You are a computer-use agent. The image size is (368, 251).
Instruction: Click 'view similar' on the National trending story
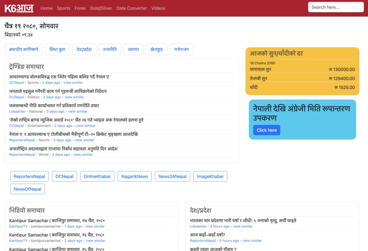point(78,111)
